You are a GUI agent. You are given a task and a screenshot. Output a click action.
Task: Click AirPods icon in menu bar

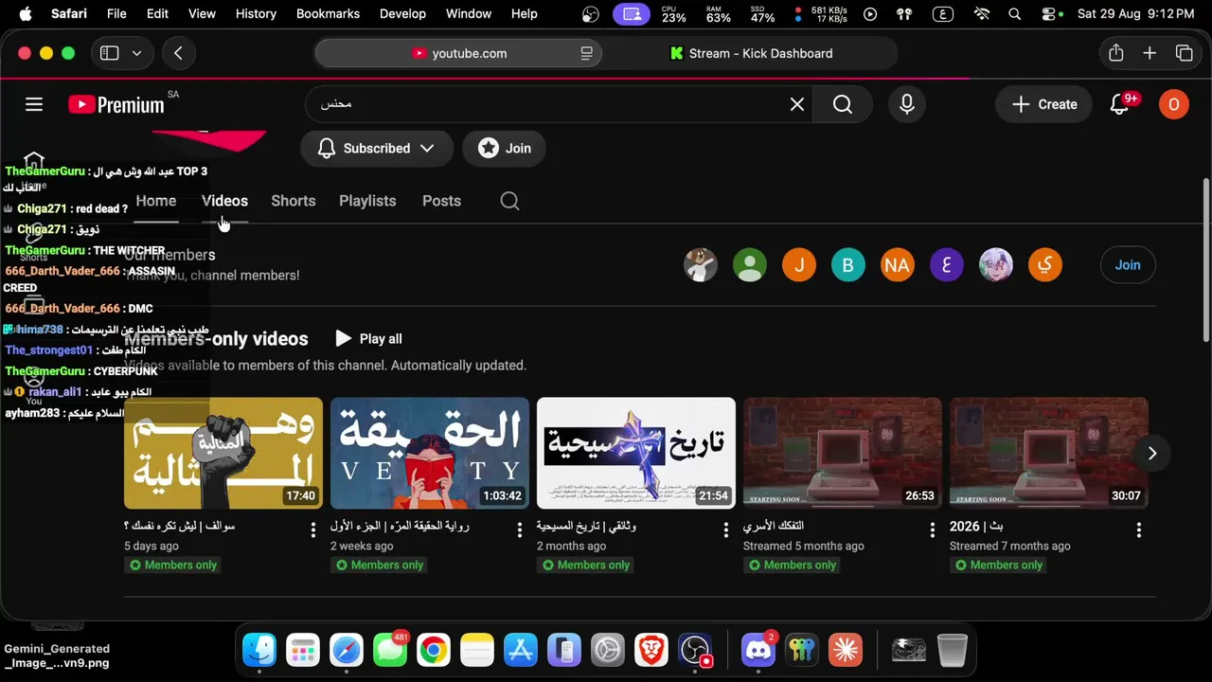tap(904, 14)
